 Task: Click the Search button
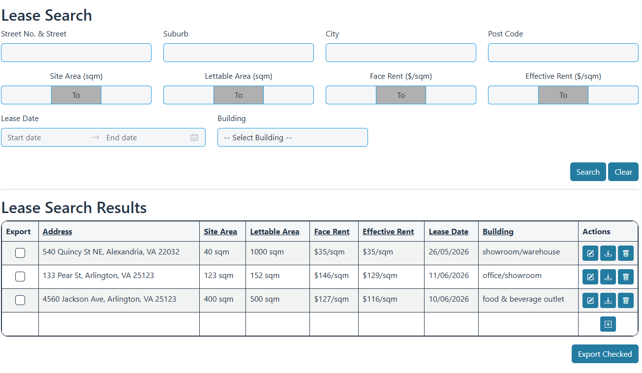(x=588, y=172)
